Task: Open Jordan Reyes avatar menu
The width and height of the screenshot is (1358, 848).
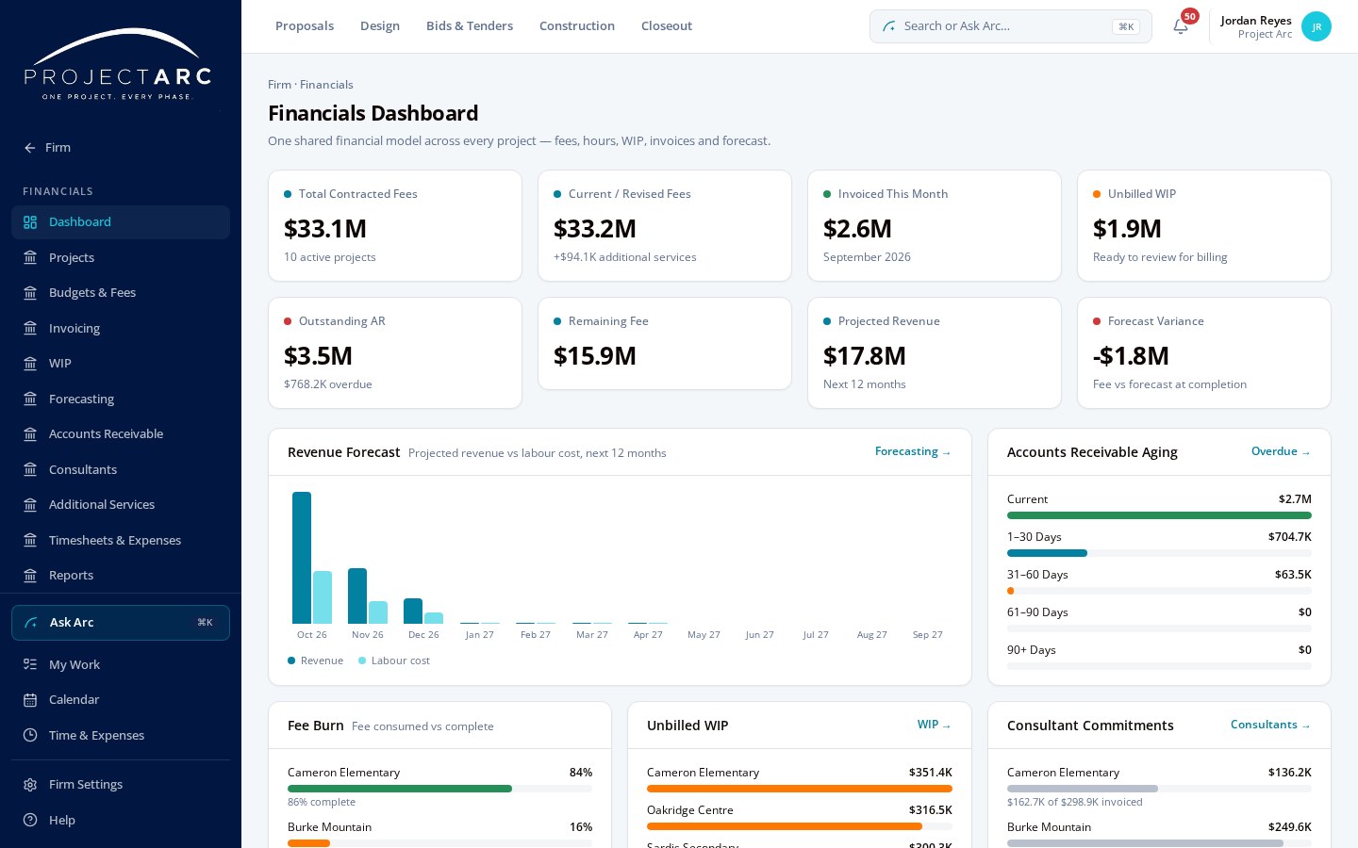Action: [1317, 26]
